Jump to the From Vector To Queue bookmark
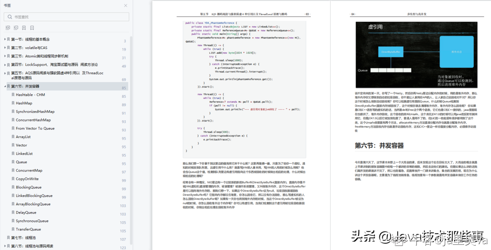The width and height of the screenshot is (491, 250). click(x=35, y=128)
